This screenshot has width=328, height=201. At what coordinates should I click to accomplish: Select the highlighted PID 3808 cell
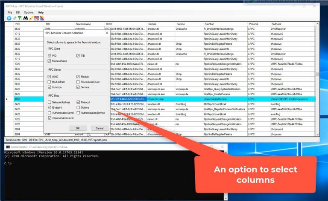coord(29,99)
